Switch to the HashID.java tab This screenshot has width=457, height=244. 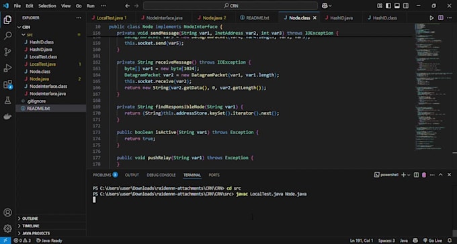341,17
